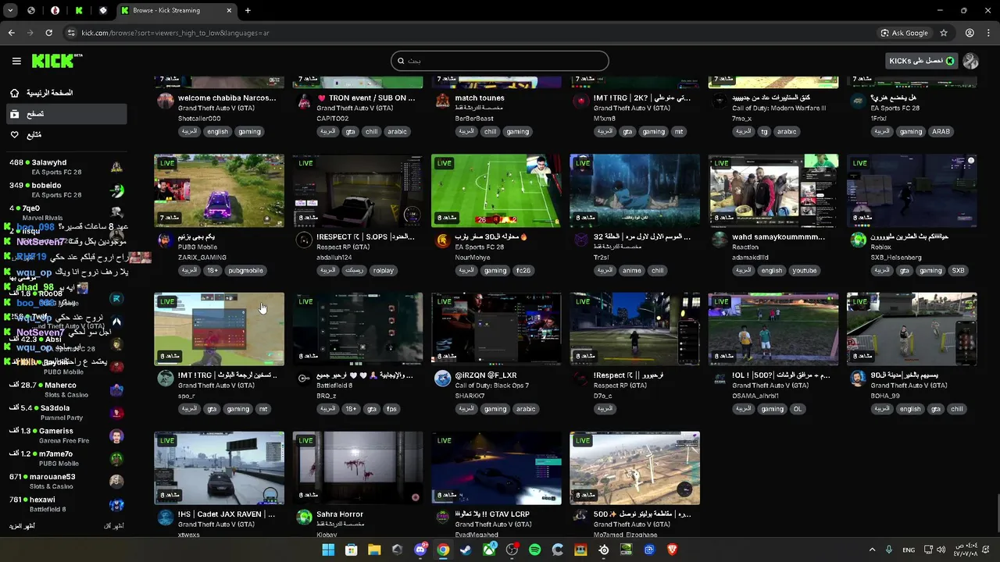Open bobeido channel in sidebar

(66, 190)
